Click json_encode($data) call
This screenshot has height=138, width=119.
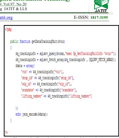click(x=34, y=114)
